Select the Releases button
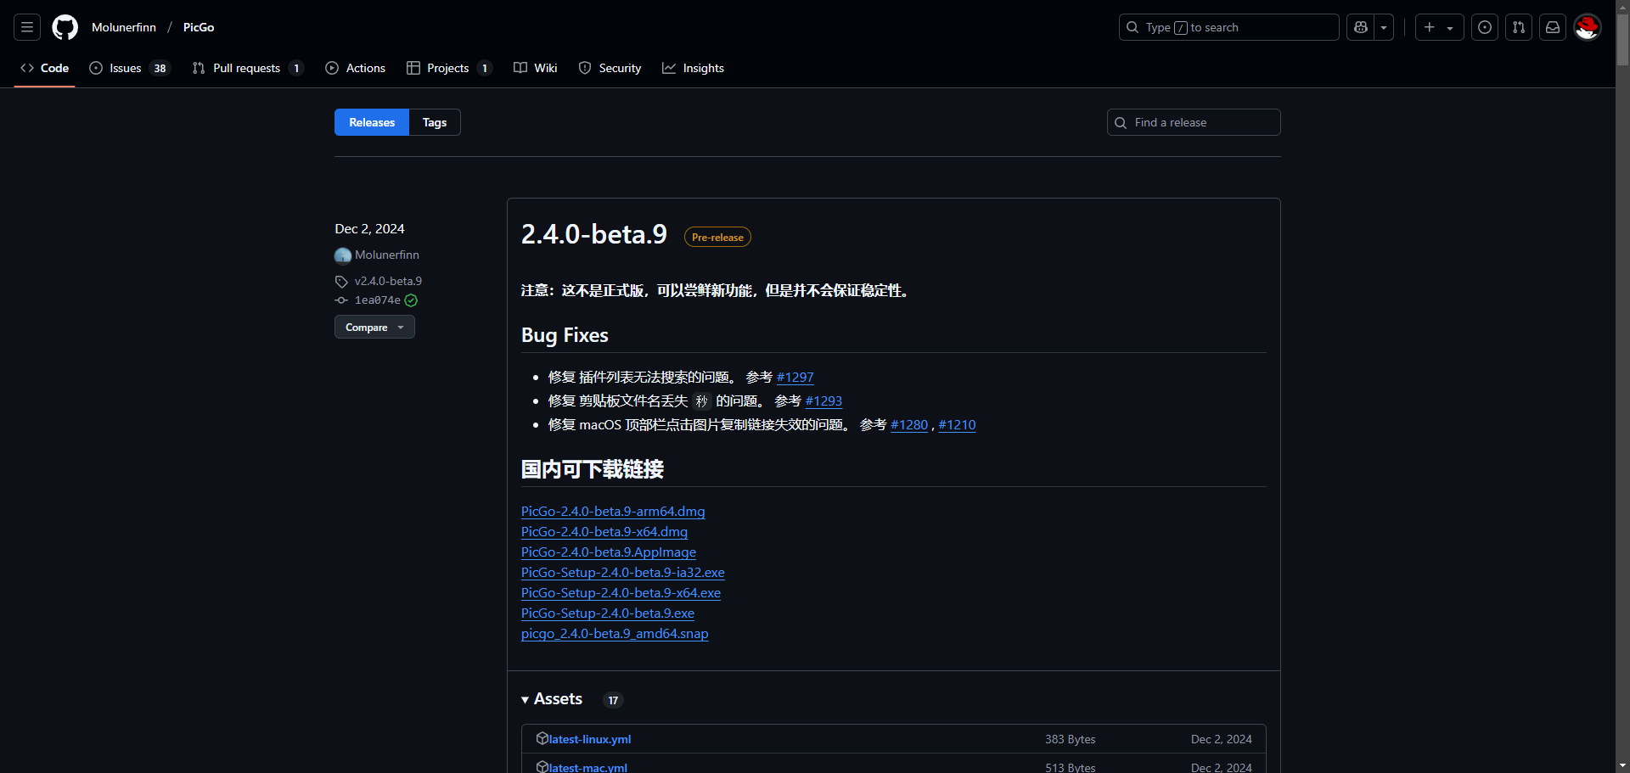 tap(372, 122)
